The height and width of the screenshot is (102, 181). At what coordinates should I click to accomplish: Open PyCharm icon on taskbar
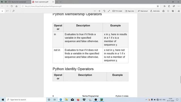[102, 99]
